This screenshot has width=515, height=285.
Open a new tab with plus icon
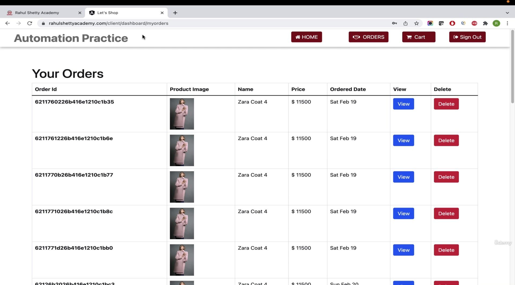pyautogui.click(x=175, y=13)
